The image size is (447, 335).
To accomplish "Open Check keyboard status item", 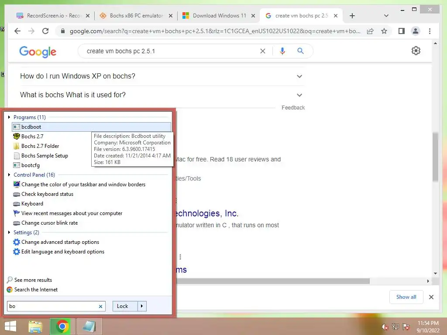I will tap(47, 194).
